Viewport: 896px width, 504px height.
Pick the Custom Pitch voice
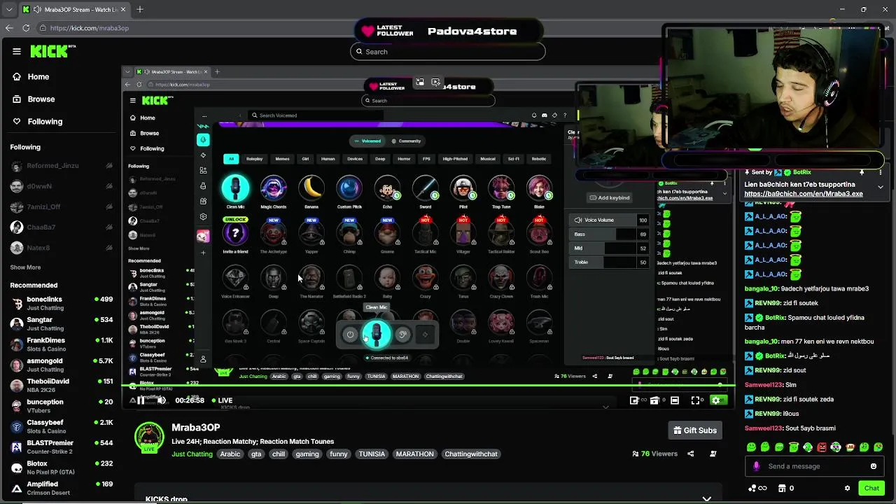pos(349,188)
